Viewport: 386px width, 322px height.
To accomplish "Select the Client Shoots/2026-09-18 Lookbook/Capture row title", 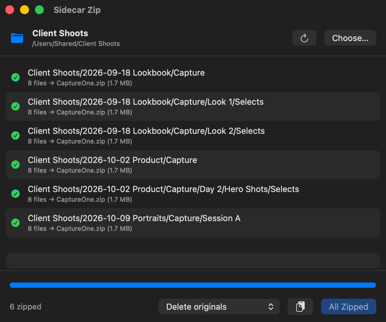I will coord(116,73).
